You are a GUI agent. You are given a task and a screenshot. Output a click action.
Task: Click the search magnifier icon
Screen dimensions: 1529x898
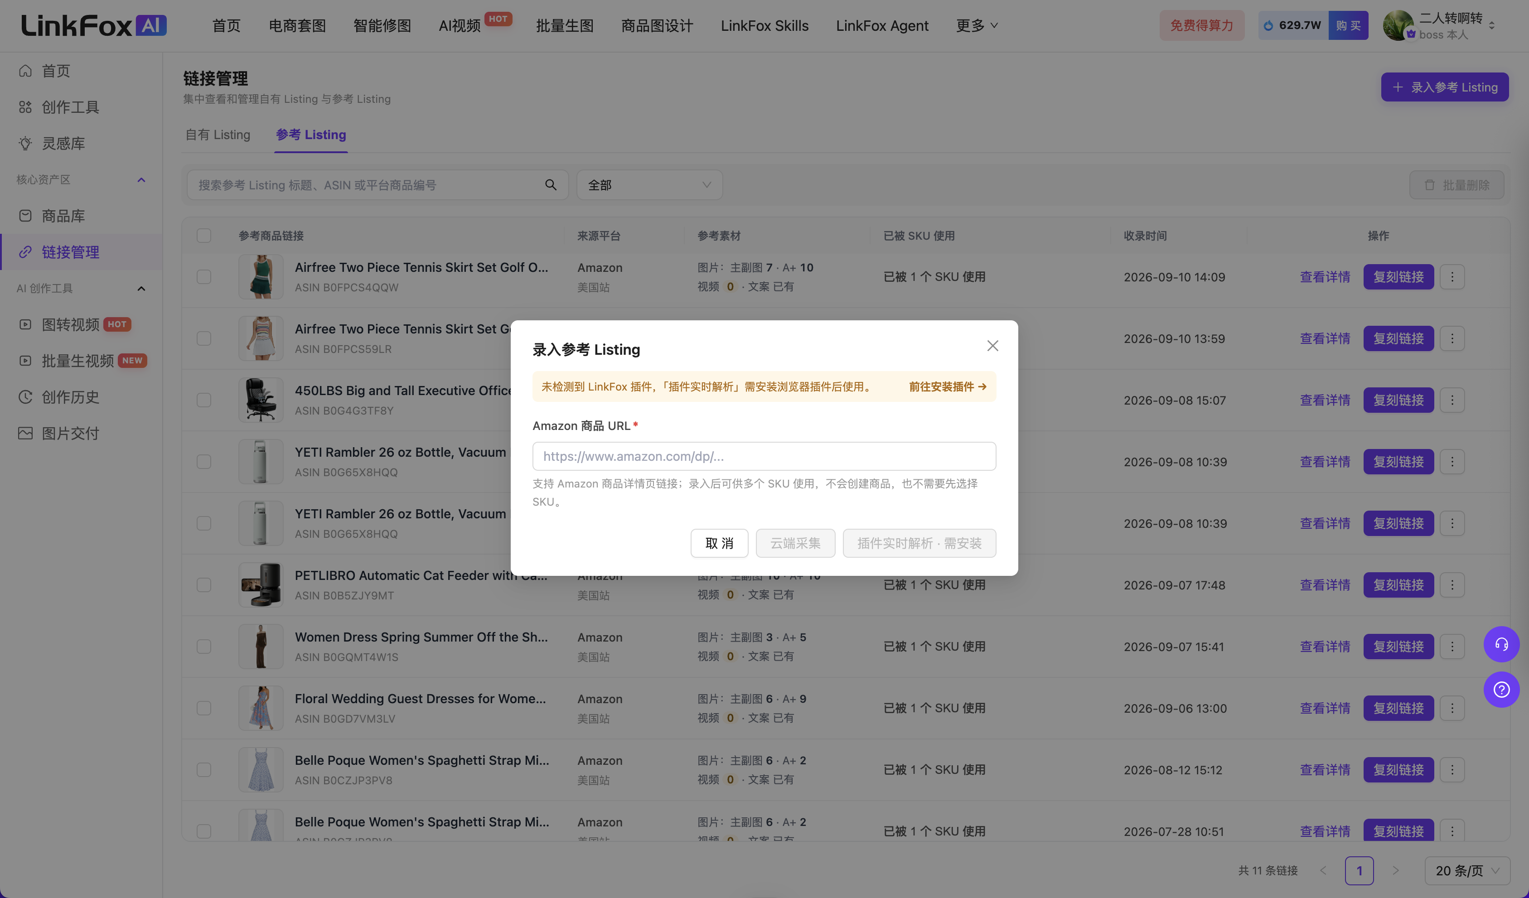(x=550, y=185)
